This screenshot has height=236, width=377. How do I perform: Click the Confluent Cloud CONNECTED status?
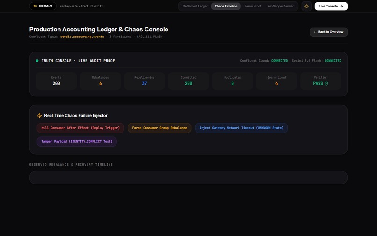279,61
